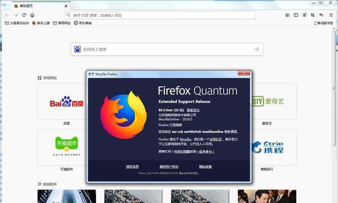Viewport: 338px width, 203px height.
Task: Reload the current page
Action: (x=24, y=15)
